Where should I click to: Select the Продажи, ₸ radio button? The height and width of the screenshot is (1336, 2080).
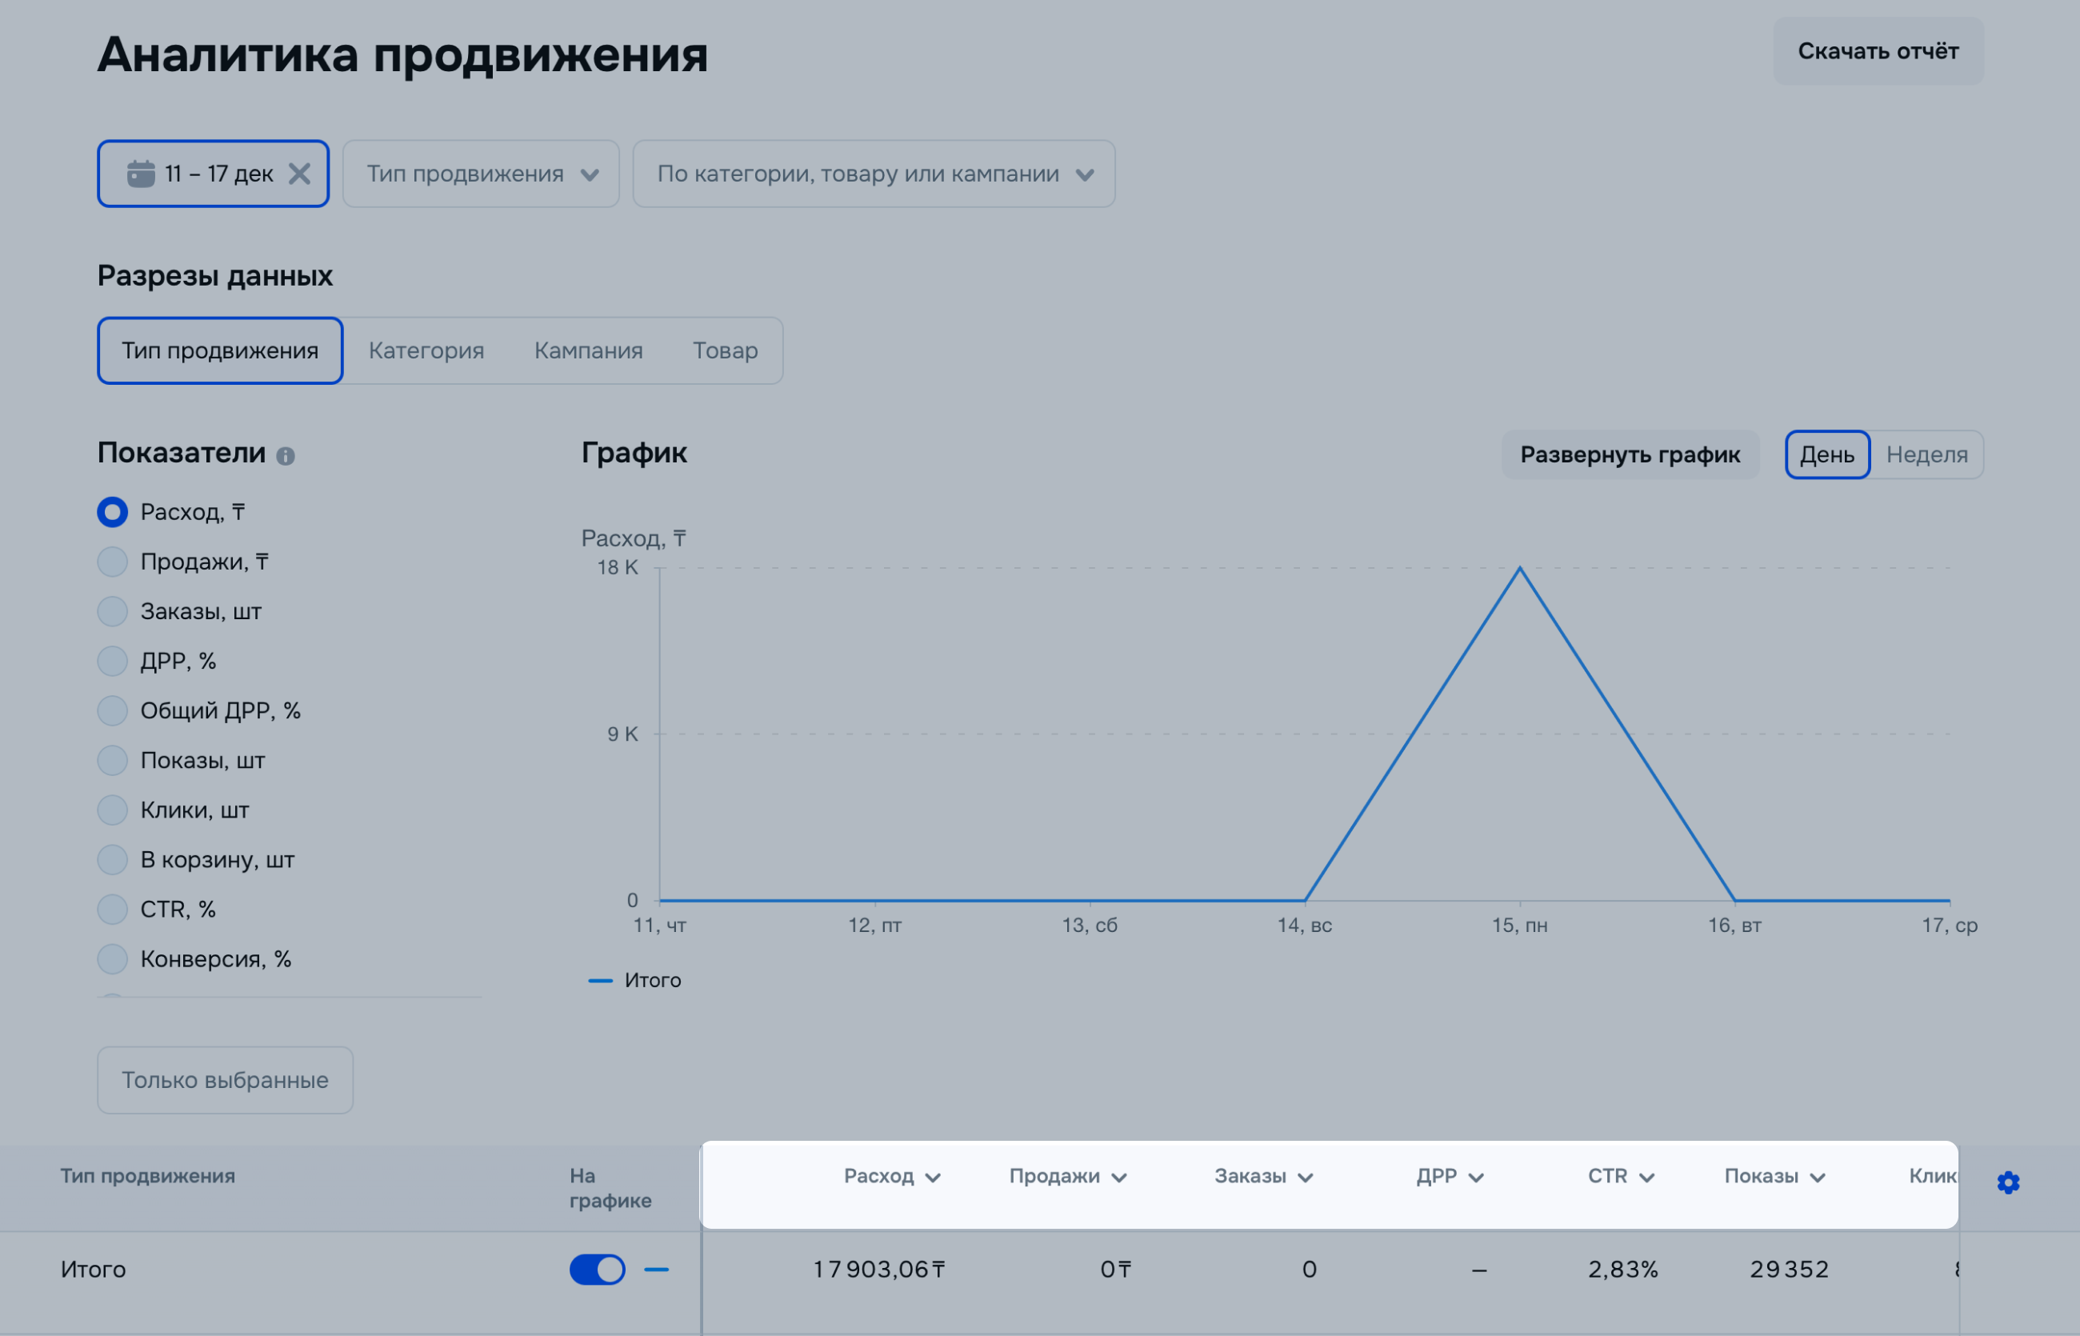tap(113, 562)
